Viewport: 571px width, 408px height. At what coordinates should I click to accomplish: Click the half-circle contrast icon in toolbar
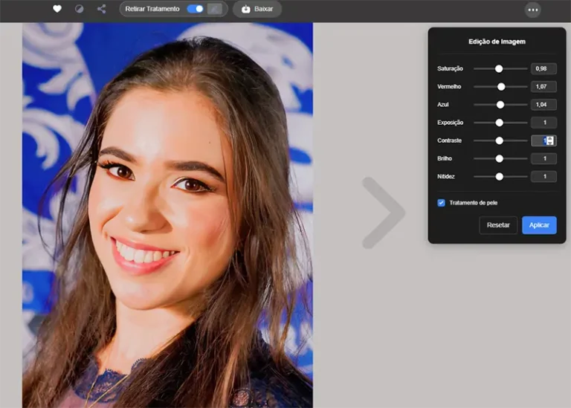pyautogui.click(x=80, y=9)
